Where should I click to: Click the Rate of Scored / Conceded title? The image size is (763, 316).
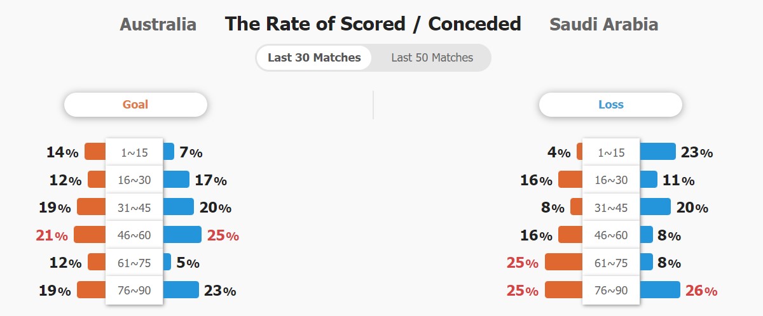tap(373, 24)
